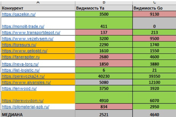Open the perevozka24.ru link

pyautogui.click(x=23, y=76)
